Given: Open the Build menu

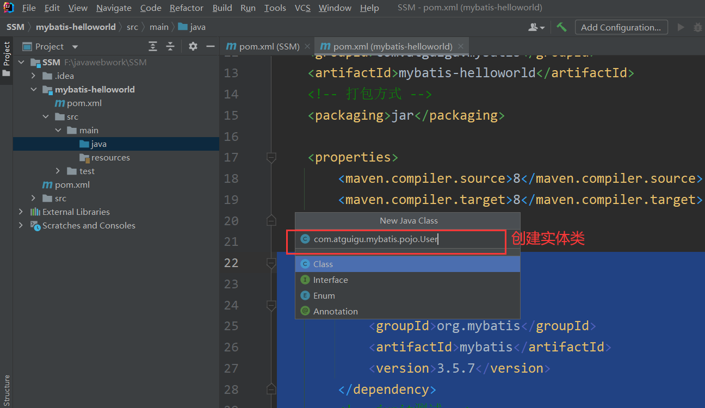Looking at the screenshot, I should (x=222, y=8).
